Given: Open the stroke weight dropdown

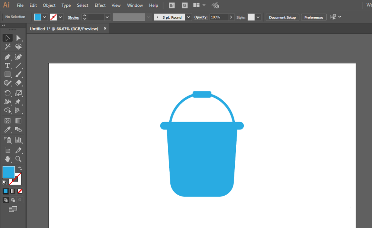Looking at the screenshot, I should coord(107,17).
